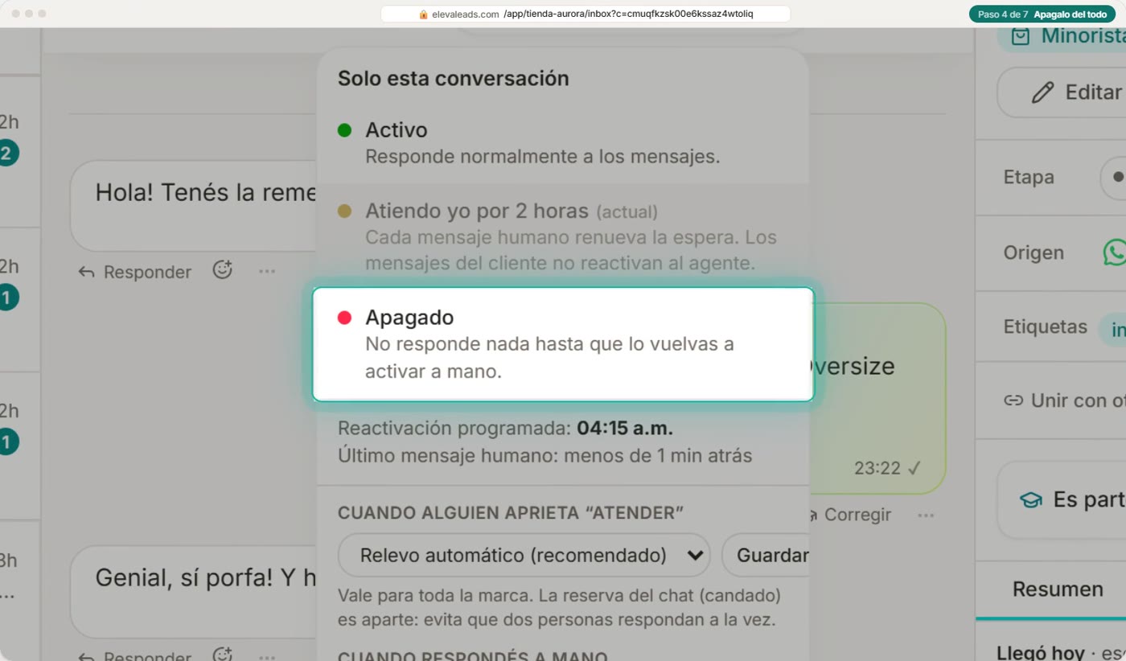Screen dimensions: 1126x661
Task: Click Responder under the "Hola! Tenés" message
Action: click(134, 272)
